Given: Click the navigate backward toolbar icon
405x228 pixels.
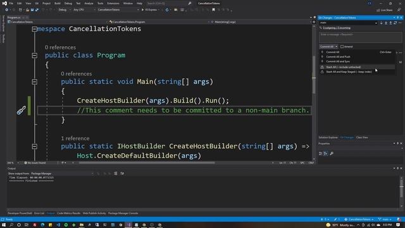Looking at the screenshot, I should click(x=7, y=10).
